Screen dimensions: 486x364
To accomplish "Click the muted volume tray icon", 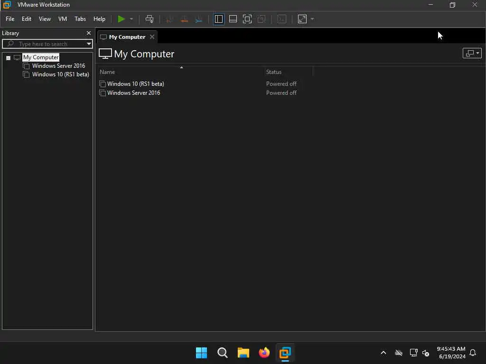I will (426, 353).
